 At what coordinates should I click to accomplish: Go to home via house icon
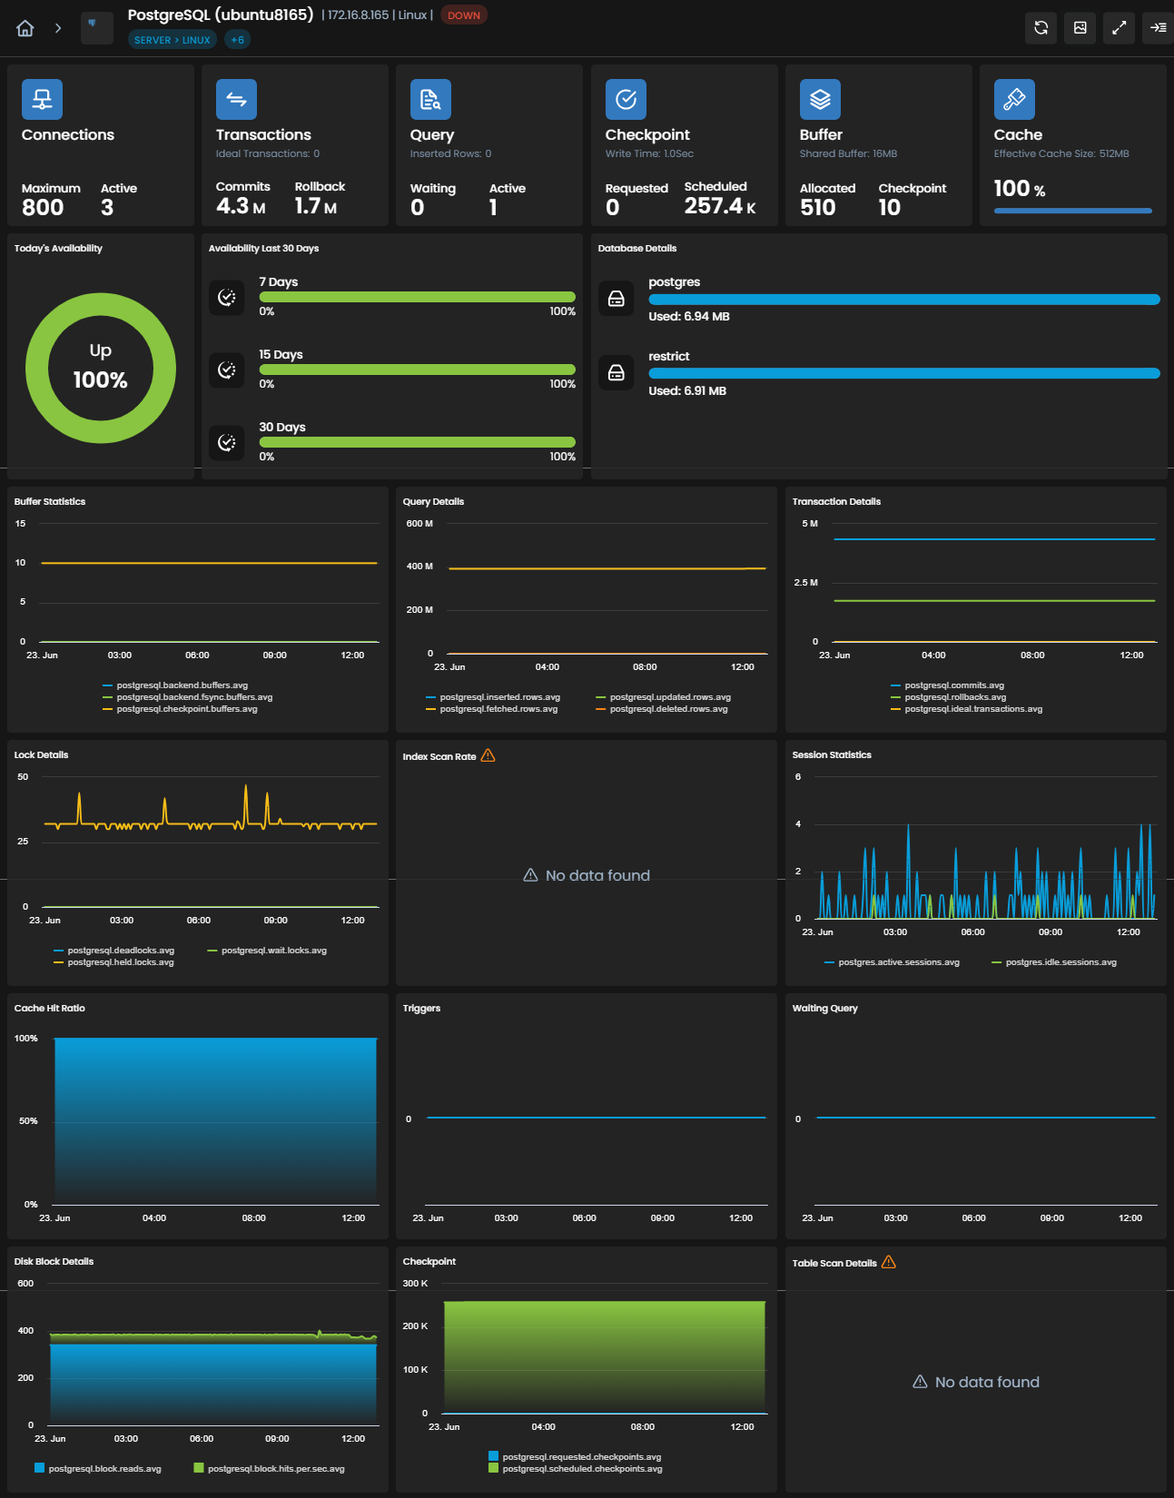point(25,28)
